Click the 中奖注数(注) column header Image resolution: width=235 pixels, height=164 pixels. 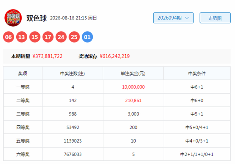72,73
